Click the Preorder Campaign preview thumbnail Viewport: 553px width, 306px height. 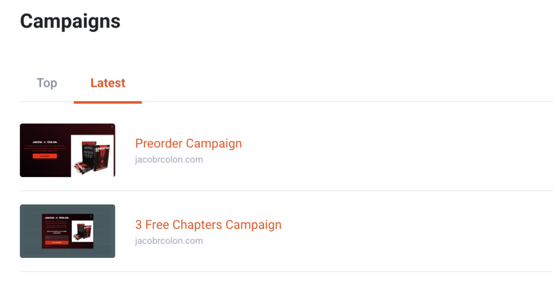[68, 150]
